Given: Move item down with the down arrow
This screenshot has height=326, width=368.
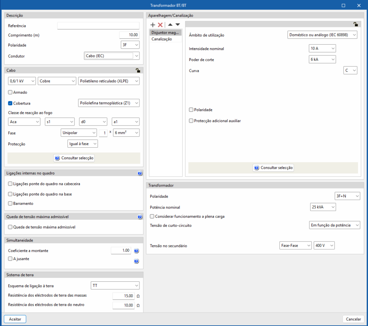Looking at the screenshot, I should pyautogui.click(x=178, y=25).
